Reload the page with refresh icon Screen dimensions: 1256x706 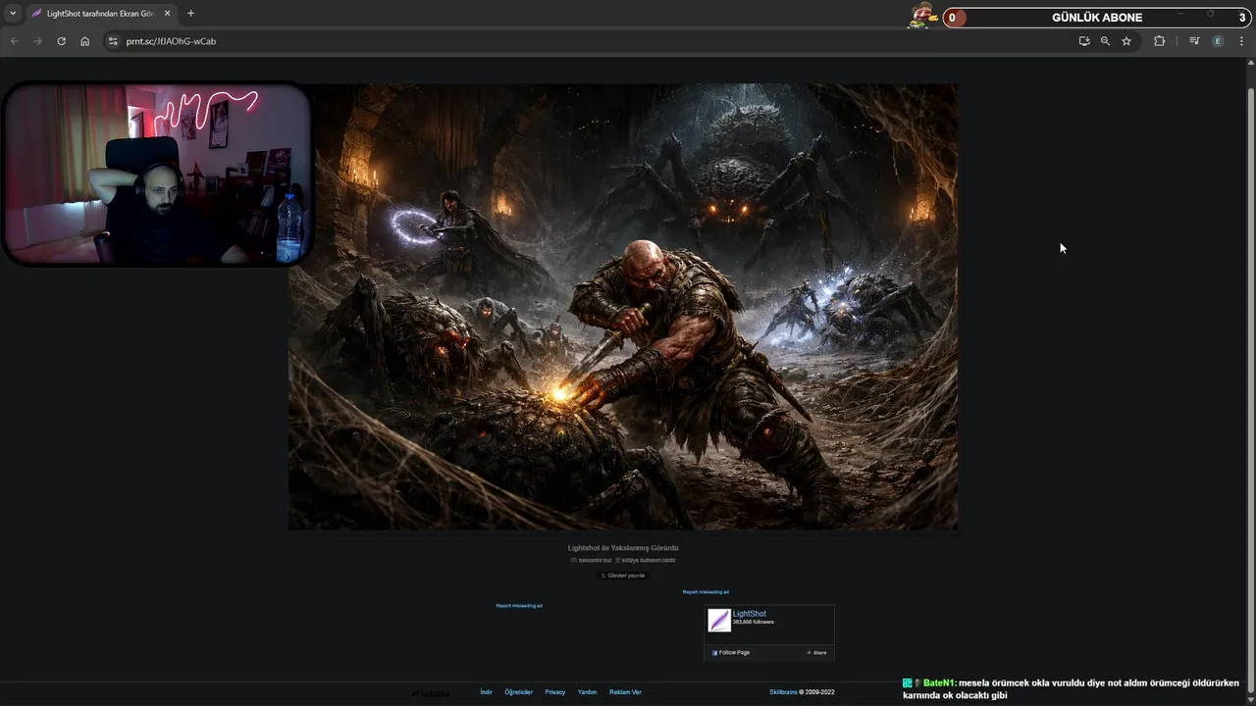click(61, 41)
